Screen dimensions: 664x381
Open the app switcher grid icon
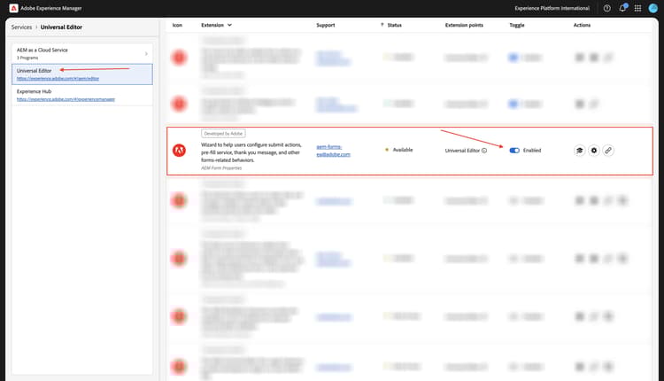click(x=637, y=8)
